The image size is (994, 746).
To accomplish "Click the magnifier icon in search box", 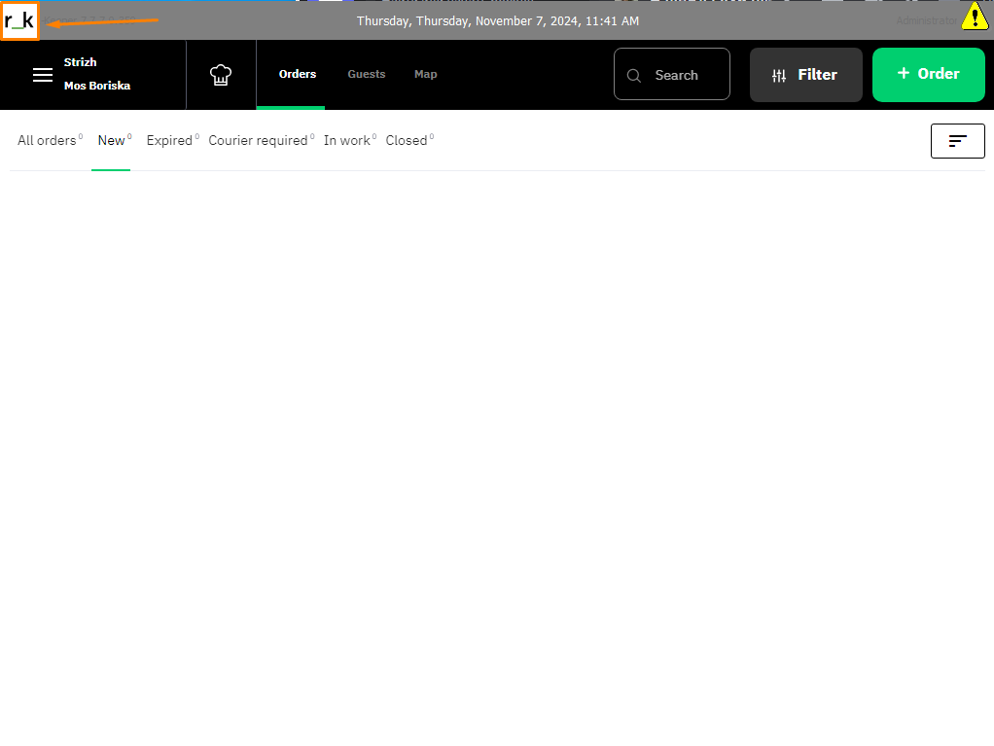I will 634,75.
